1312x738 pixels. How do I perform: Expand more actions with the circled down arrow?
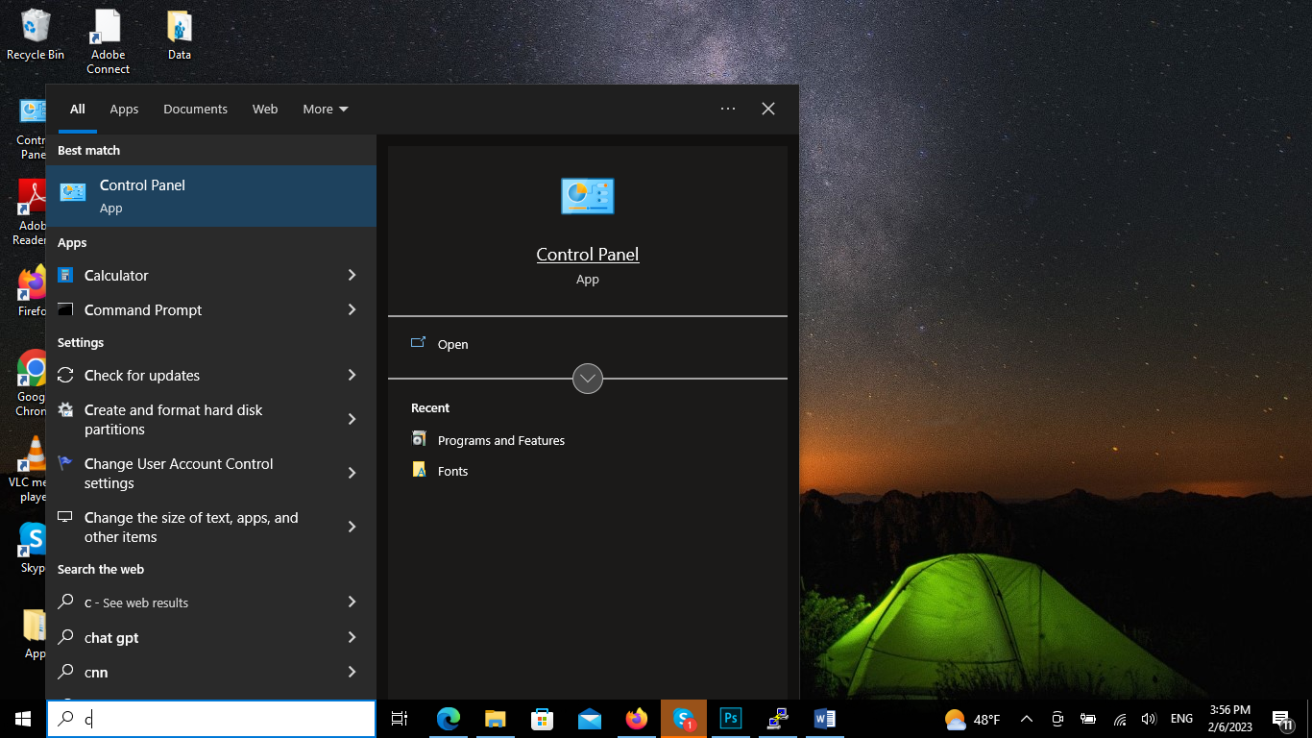pos(588,379)
